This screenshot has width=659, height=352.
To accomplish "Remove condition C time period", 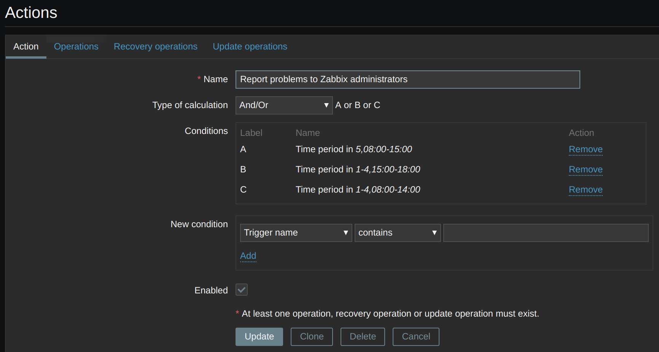I will 585,190.
